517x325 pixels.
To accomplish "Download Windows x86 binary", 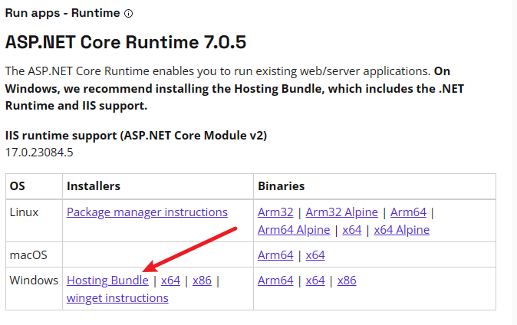I will (347, 281).
